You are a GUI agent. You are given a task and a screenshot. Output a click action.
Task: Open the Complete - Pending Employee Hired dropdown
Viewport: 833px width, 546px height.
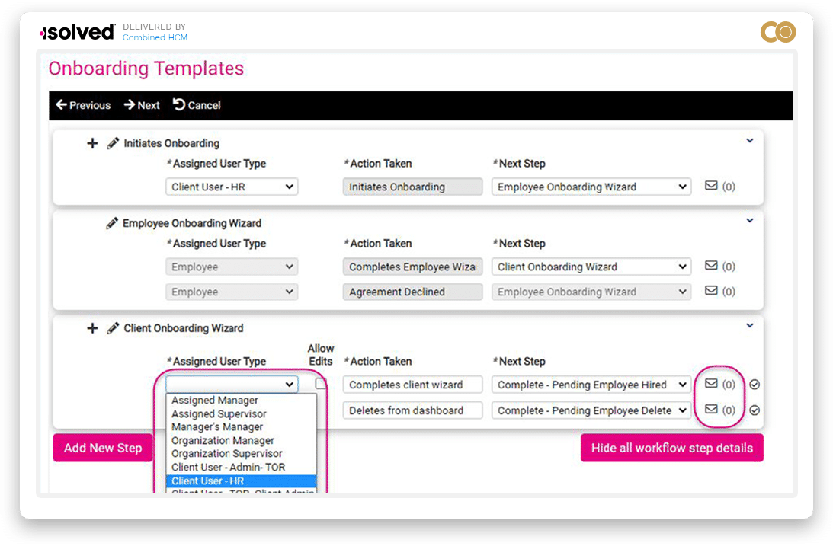591,385
